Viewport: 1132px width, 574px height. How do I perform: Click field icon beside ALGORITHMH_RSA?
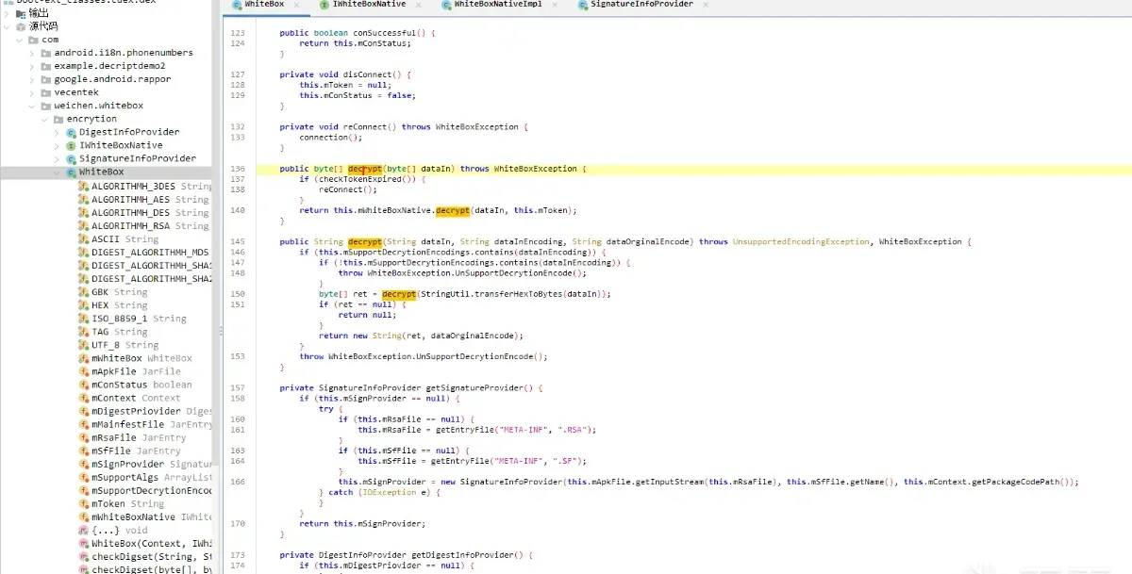point(83,226)
